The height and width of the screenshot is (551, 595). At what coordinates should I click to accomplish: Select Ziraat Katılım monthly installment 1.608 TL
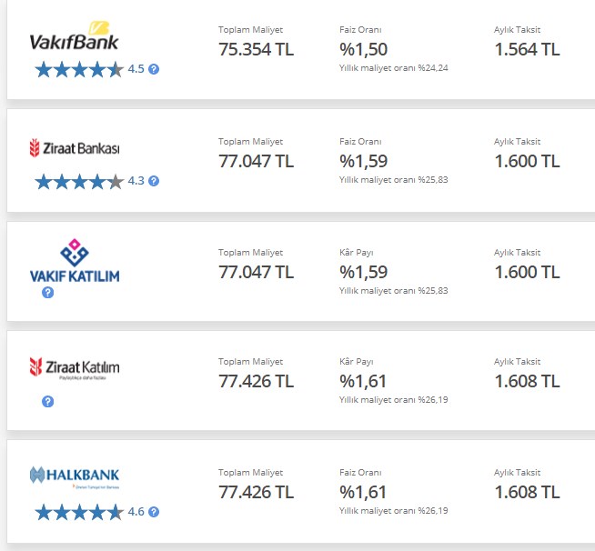point(527,381)
